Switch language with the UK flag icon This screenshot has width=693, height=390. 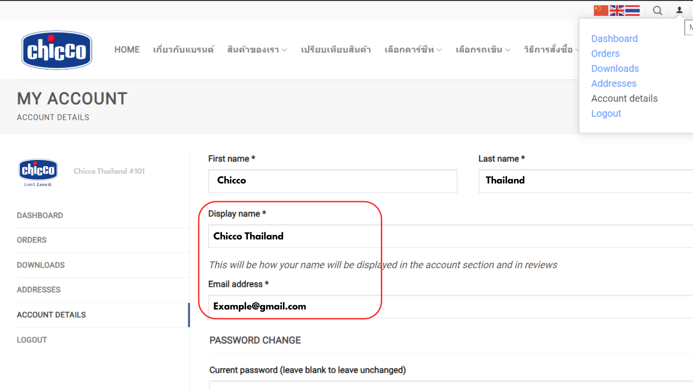coord(617,10)
